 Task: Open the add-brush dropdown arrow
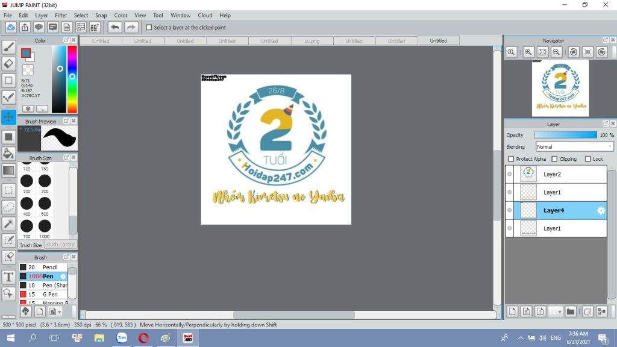[59, 311]
